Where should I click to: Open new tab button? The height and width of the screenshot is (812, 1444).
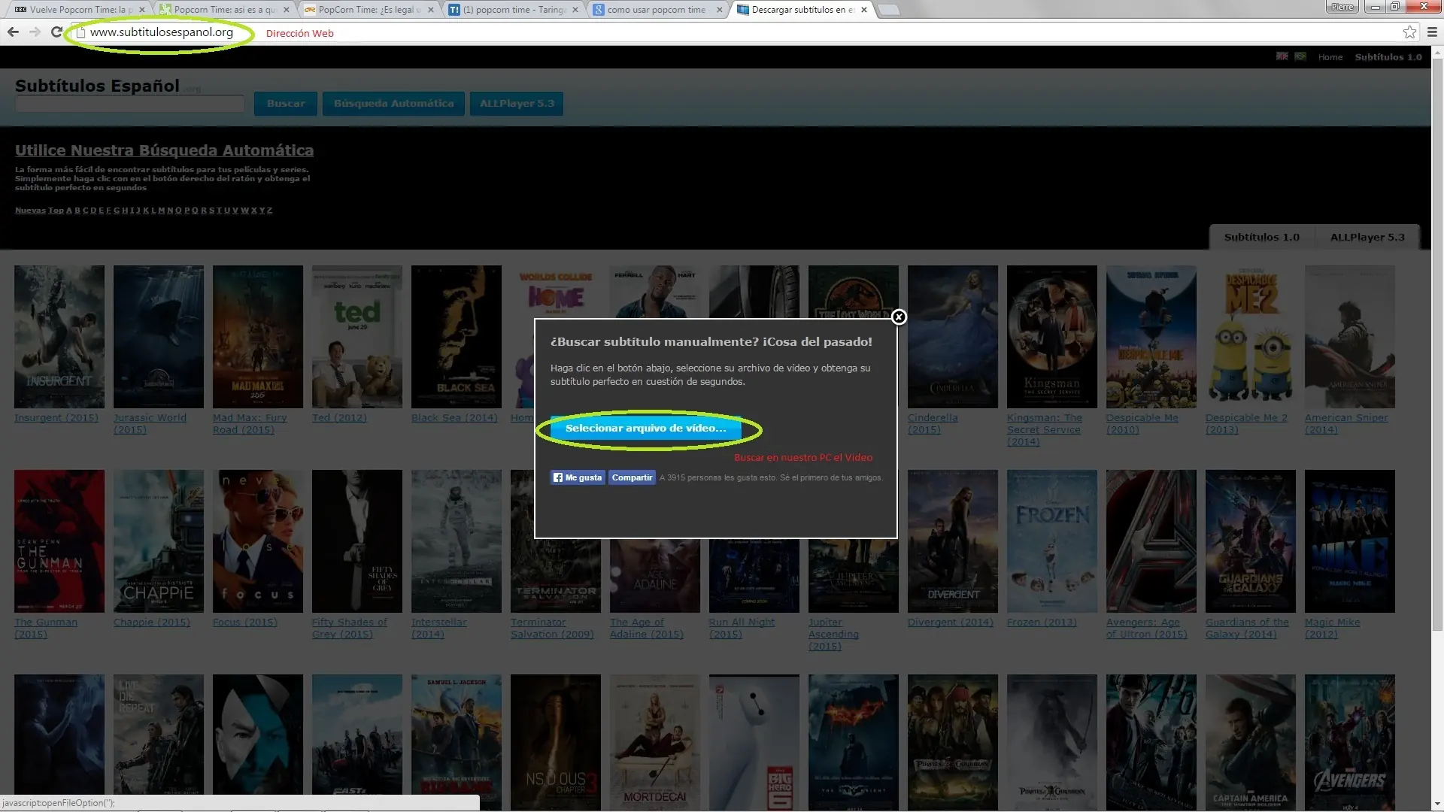tap(889, 10)
